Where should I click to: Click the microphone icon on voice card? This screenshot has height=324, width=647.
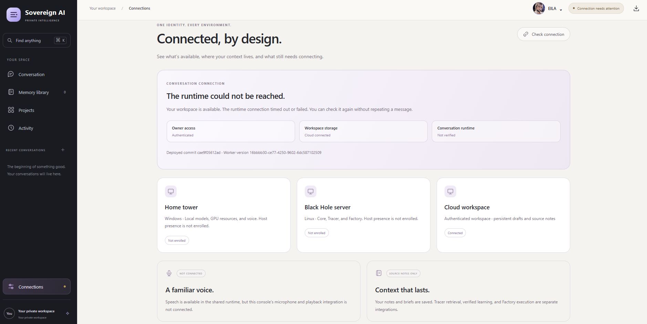(169, 273)
